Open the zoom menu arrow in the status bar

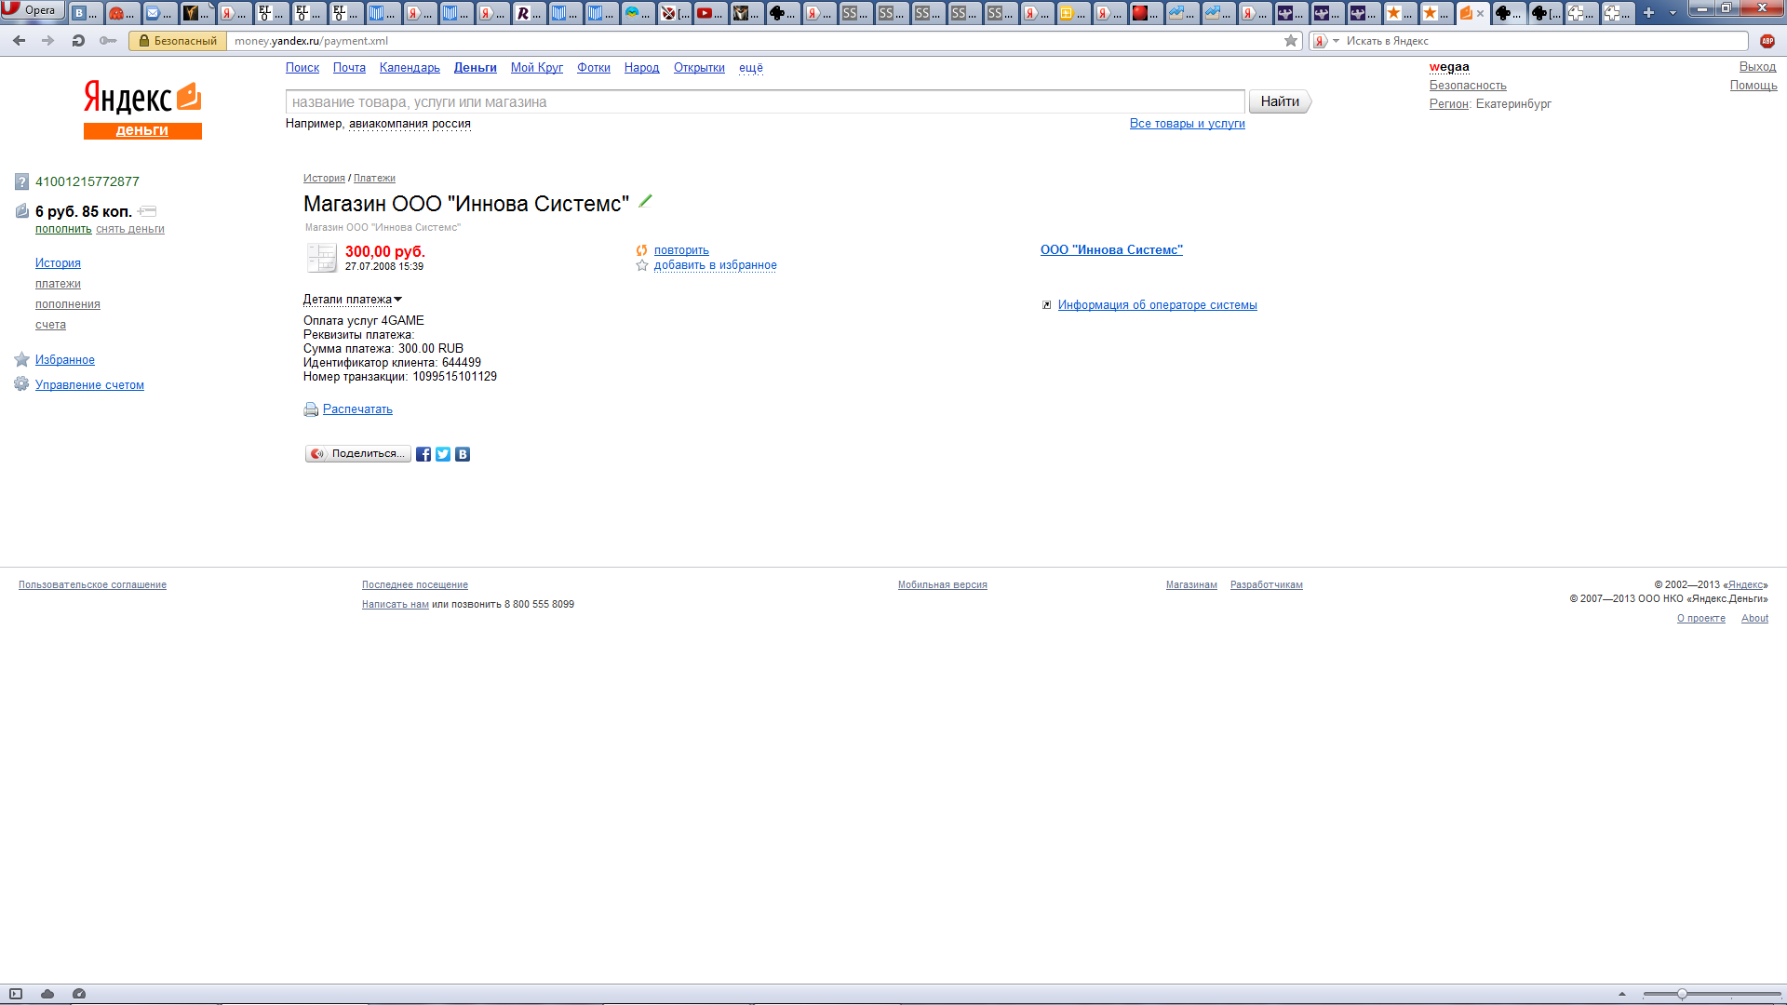pyautogui.click(x=1622, y=994)
